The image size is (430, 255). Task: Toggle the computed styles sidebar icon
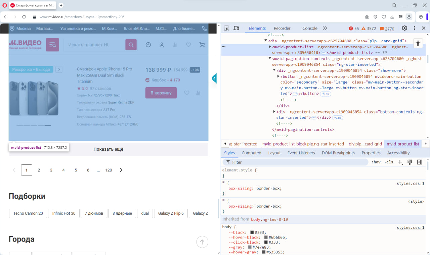[x=420, y=162]
